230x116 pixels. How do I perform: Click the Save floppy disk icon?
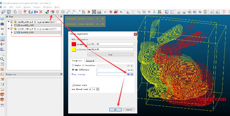pyautogui.click(x=9, y=12)
